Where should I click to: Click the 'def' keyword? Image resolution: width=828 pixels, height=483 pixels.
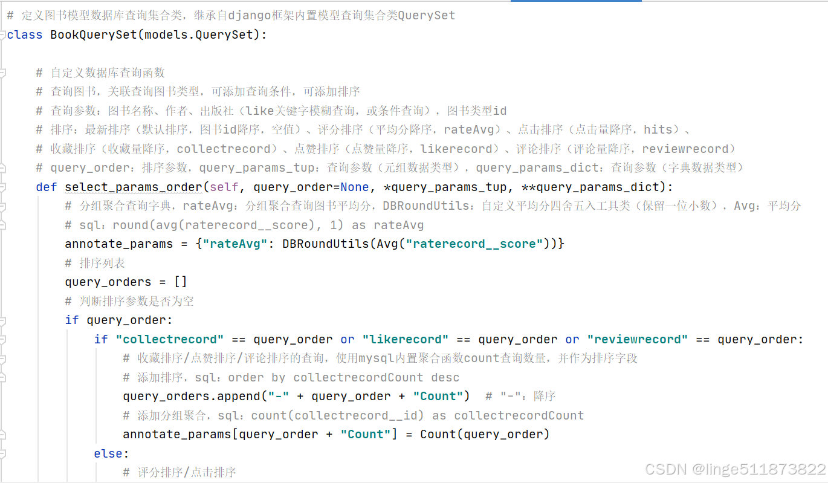(x=47, y=187)
